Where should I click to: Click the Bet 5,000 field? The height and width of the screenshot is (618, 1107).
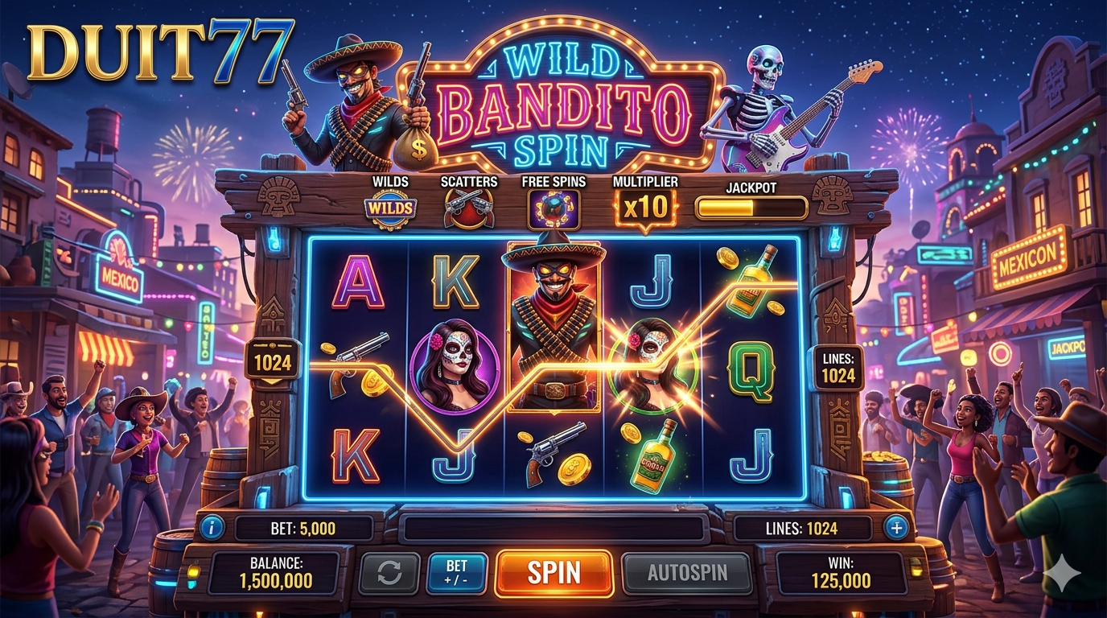tap(305, 529)
